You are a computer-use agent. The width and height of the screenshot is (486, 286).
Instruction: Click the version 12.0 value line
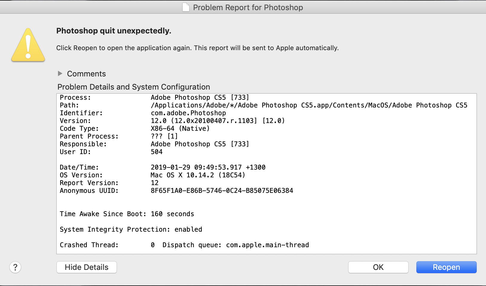pyautogui.click(x=218, y=121)
